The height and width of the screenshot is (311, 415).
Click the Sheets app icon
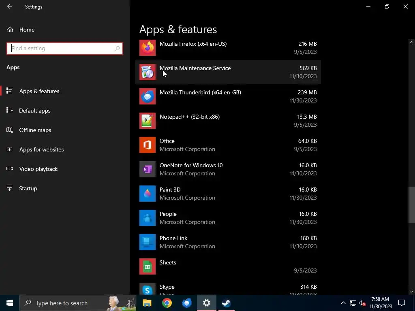click(148, 266)
